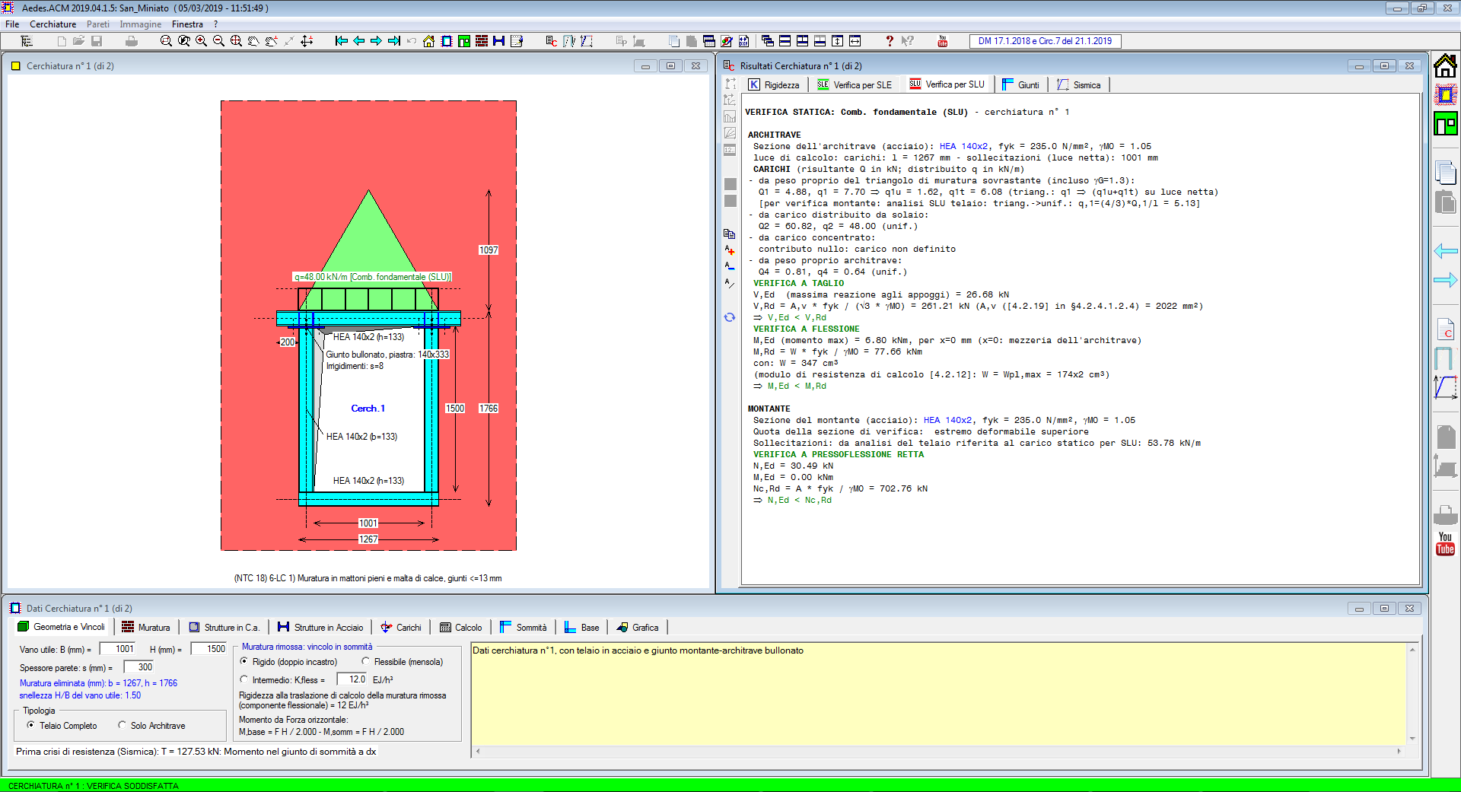Choose Solo Architrave tipologia option

pyautogui.click(x=123, y=726)
